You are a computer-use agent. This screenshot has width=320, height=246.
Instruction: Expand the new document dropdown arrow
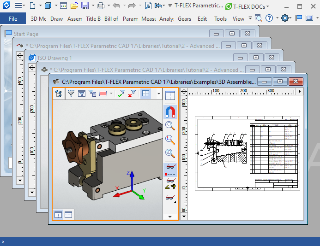point(40,6)
